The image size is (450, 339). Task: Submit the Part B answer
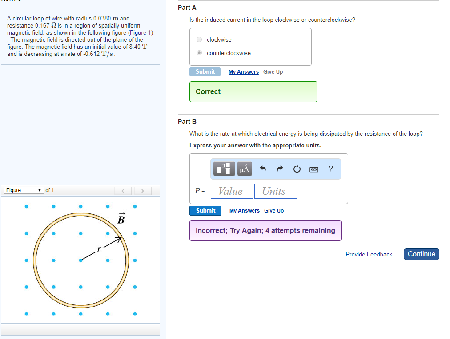coord(205,211)
